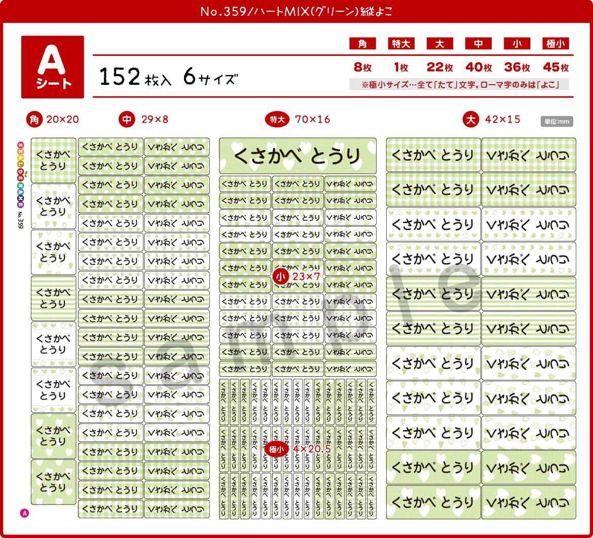The image size is (593, 538).
Task: Click the "36枚" count
Action: coord(517,67)
